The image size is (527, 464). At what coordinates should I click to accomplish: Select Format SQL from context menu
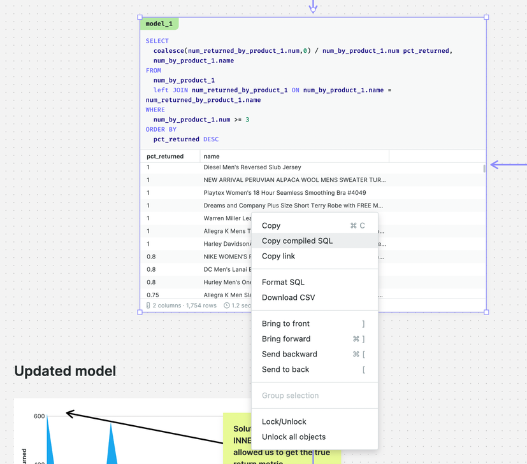(283, 282)
